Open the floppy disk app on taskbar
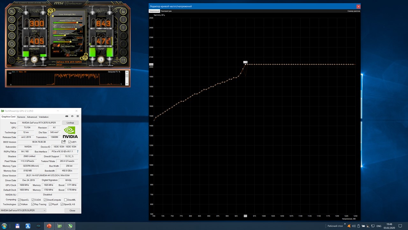This screenshot has height=230, width=408. 18,226
